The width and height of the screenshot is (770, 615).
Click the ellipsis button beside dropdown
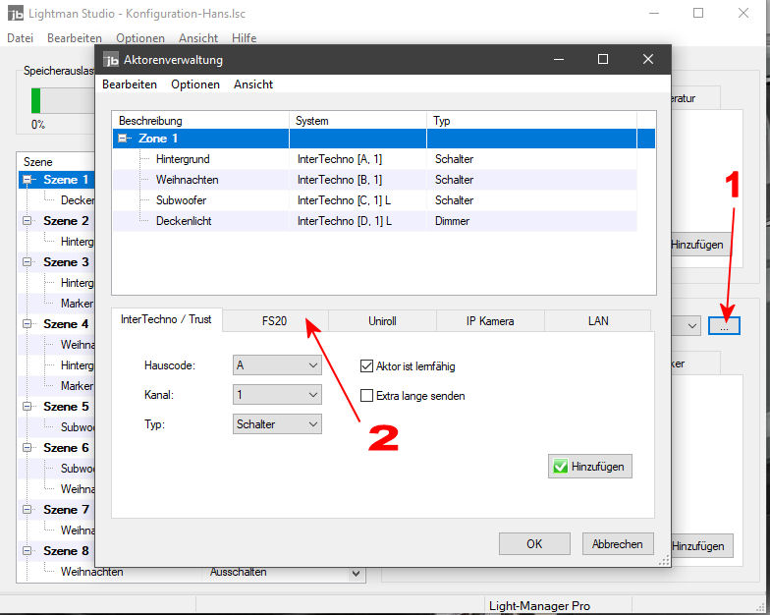click(x=724, y=325)
